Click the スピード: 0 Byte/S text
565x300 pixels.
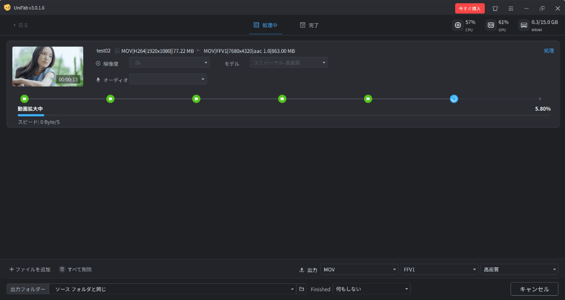pyautogui.click(x=39, y=122)
